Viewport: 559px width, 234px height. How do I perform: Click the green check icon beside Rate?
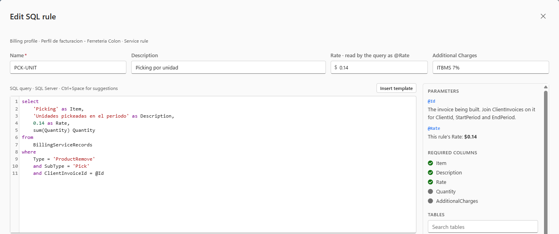[431, 182]
